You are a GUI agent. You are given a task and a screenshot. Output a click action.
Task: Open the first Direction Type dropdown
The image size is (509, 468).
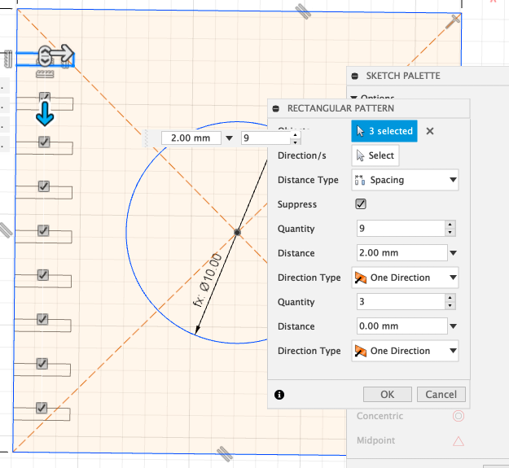[x=405, y=278]
